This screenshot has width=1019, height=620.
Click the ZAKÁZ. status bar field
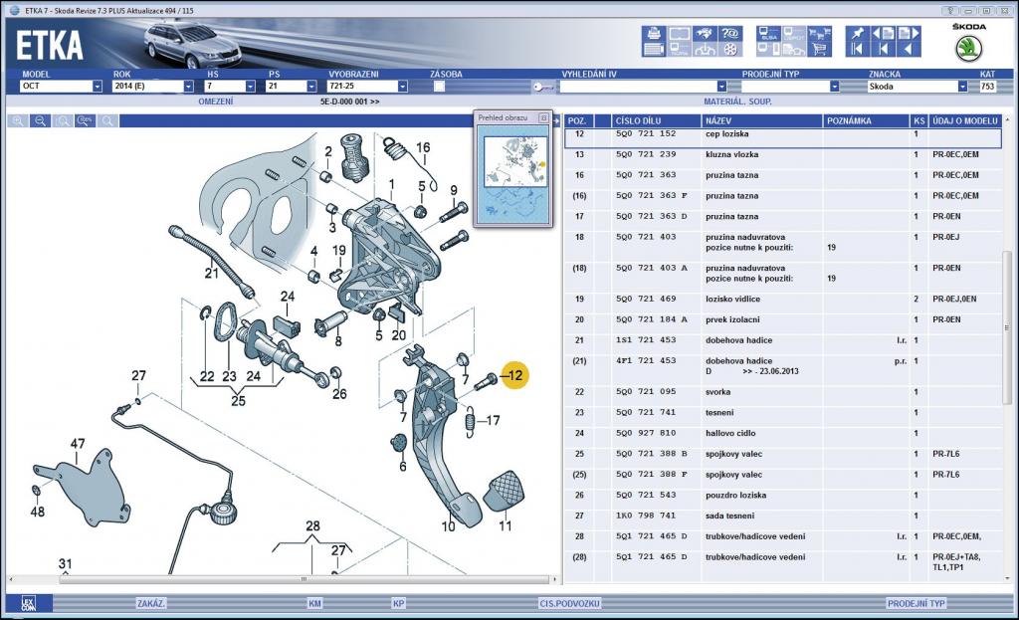pos(151,604)
